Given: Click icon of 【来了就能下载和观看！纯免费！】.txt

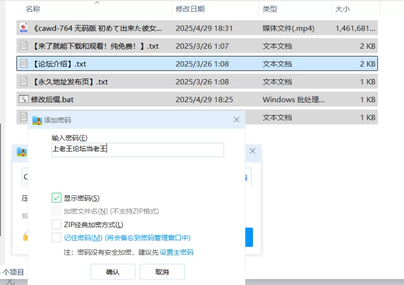Looking at the screenshot, I should [x=24, y=45].
